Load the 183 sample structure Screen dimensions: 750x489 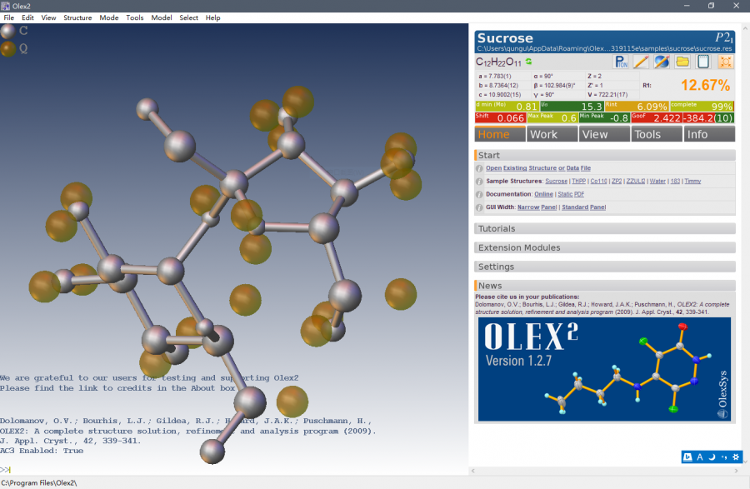(675, 181)
